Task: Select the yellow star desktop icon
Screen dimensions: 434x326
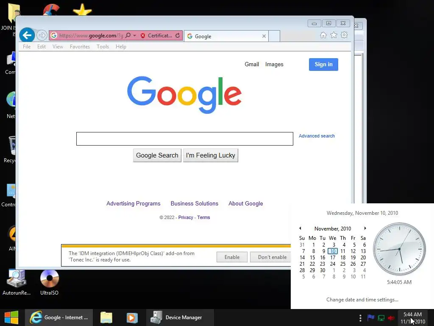Action: coord(82,10)
